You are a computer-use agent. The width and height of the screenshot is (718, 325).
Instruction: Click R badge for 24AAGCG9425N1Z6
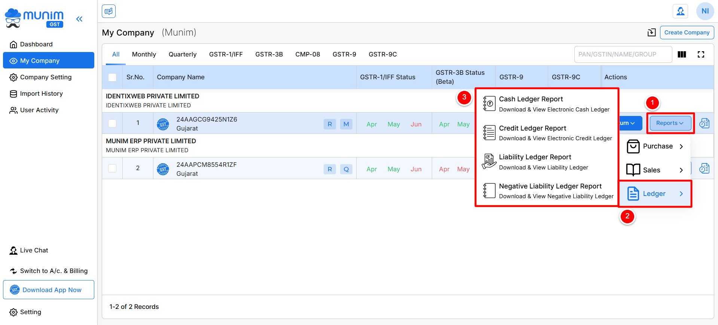click(330, 124)
